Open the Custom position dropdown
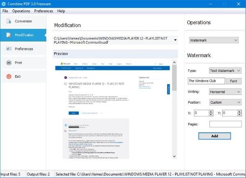Viewport: 246px width, 178px height. tap(225, 102)
